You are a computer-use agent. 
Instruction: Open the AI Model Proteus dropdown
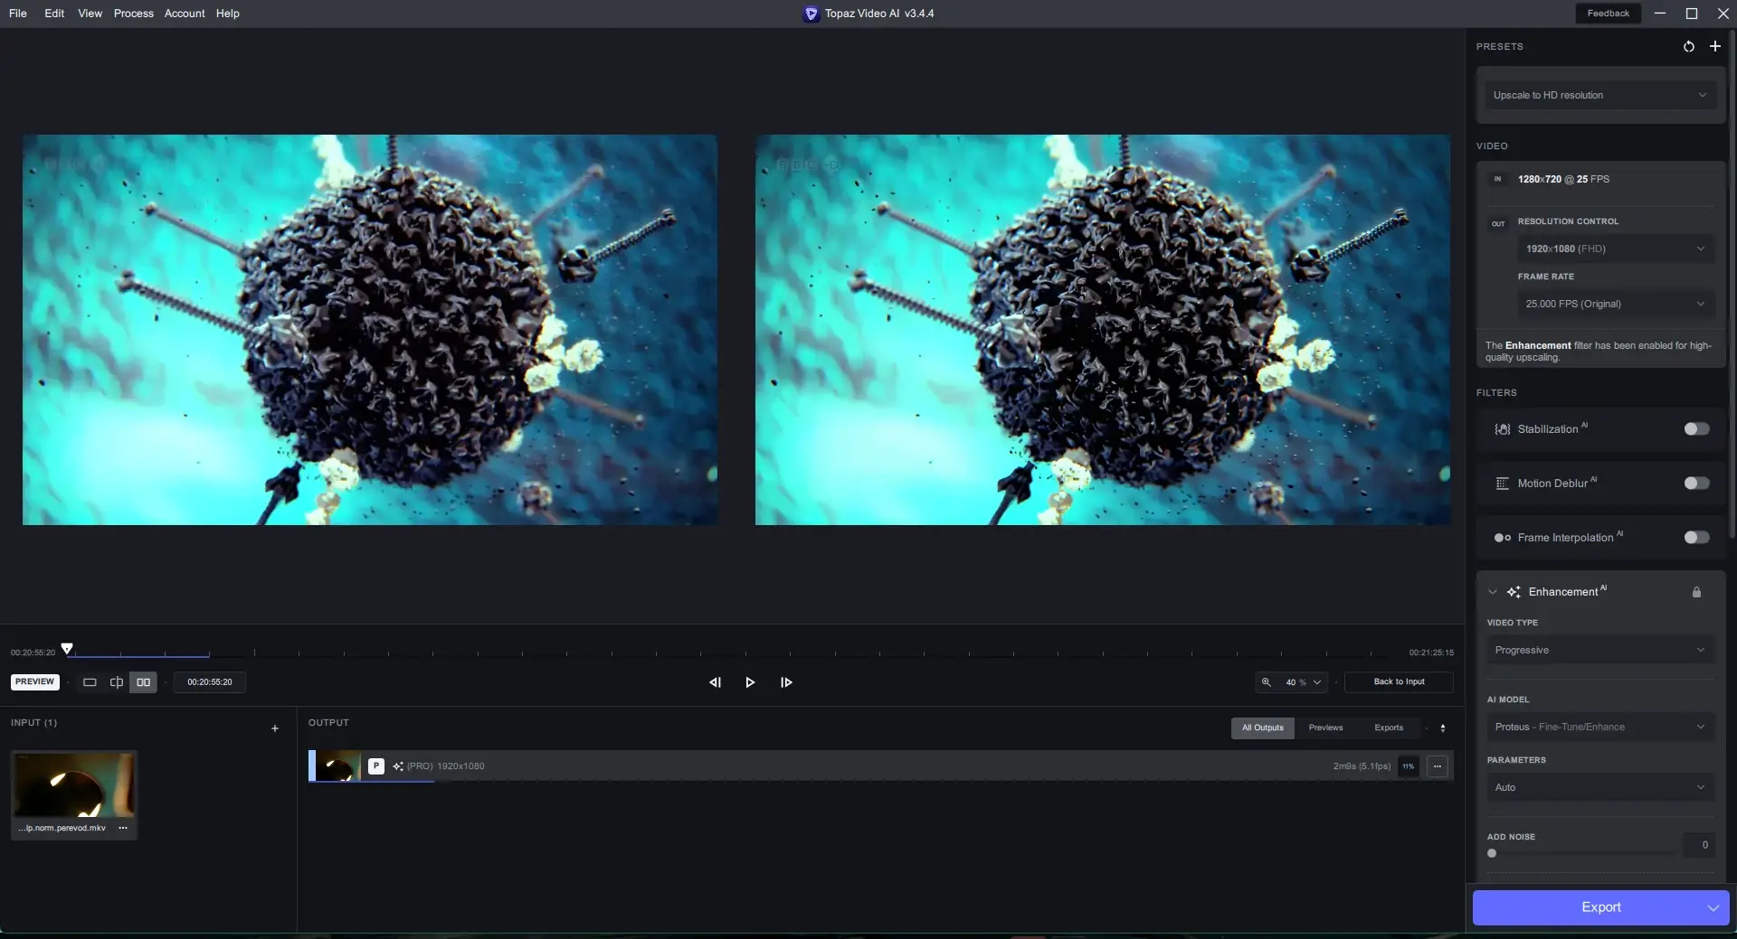(x=1599, y=728)
